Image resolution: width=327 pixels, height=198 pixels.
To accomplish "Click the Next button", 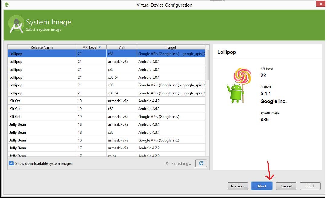I will [262, 186].
